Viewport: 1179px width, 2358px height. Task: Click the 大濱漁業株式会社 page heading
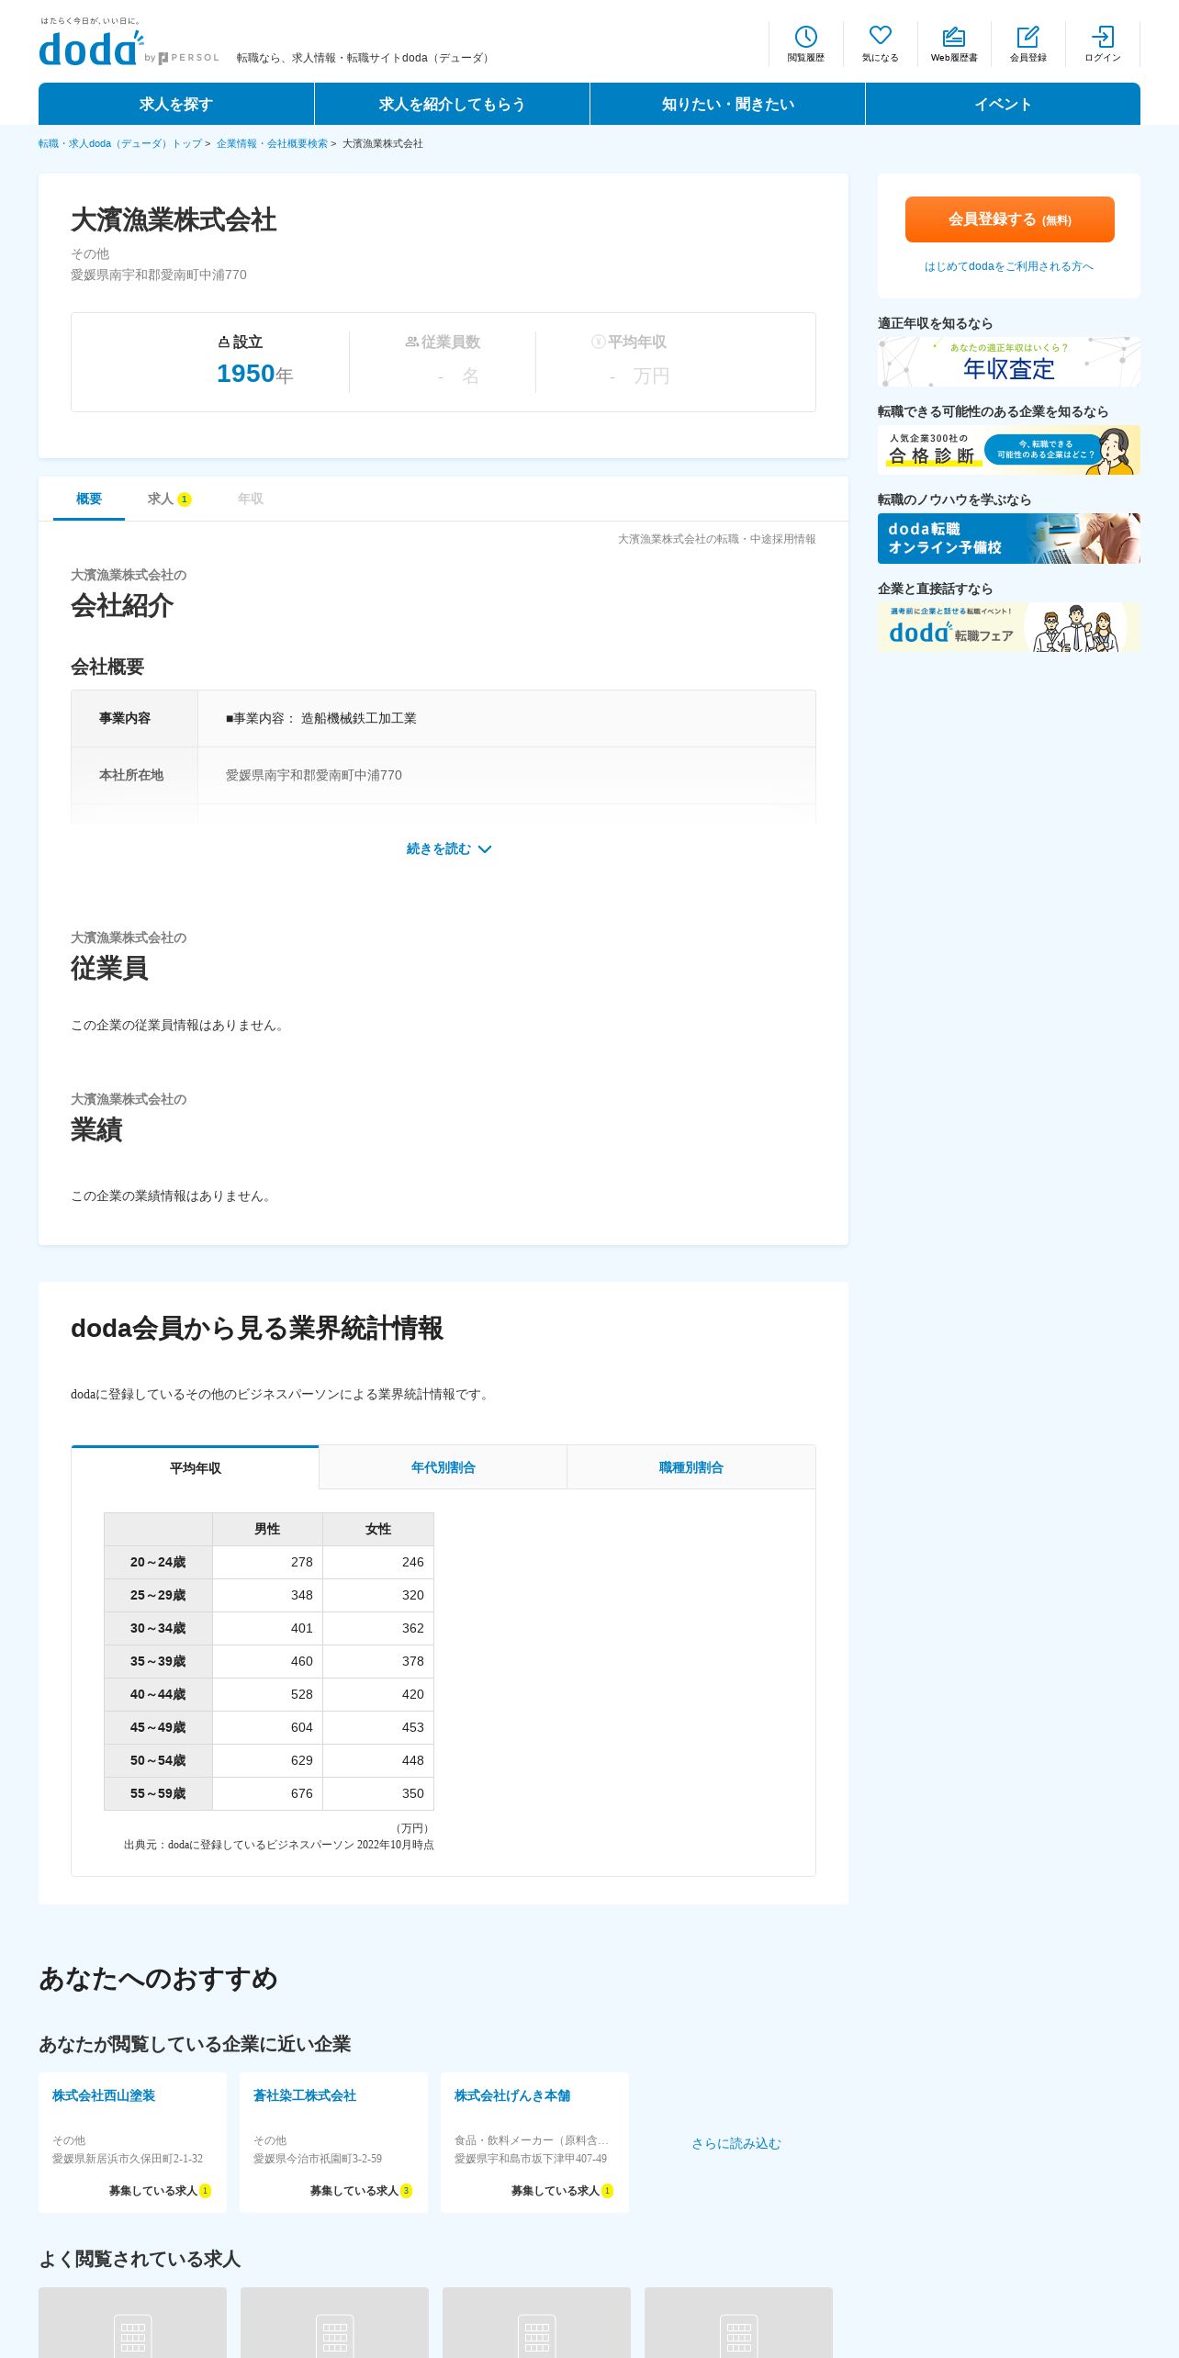point(174,220)
